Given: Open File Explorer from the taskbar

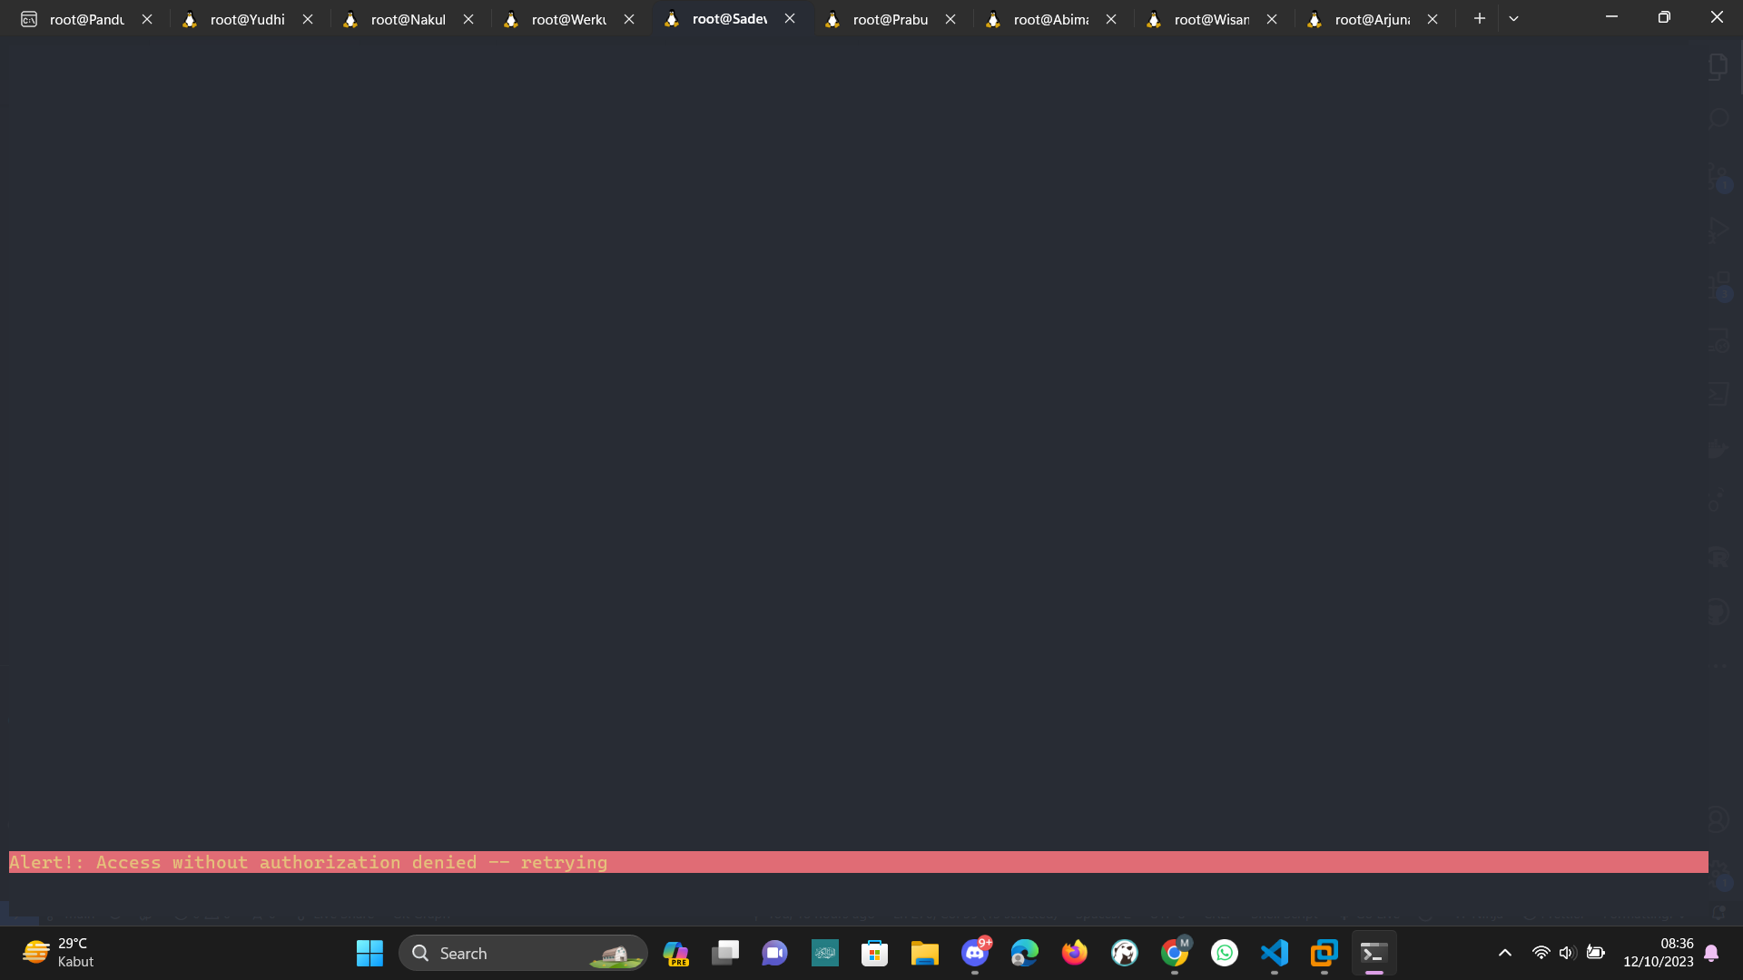Looking at the screenshot, I should point(924,953).
